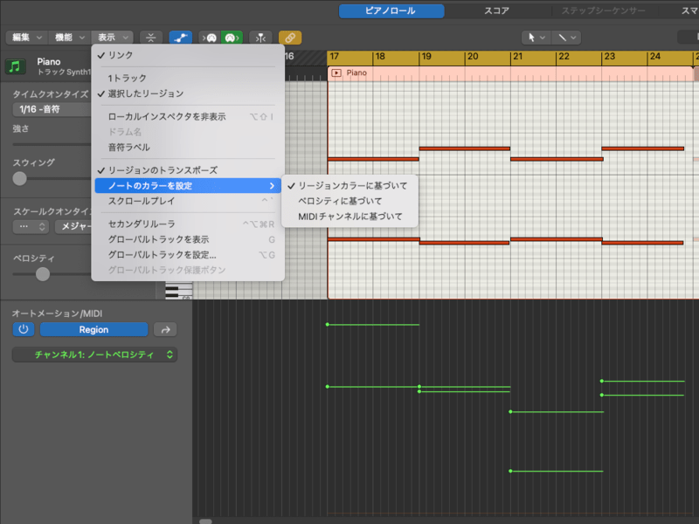The width and height of the screenshot is (699, 524).
Task: Click the MIDI In icon
Action: [x=211, y=38]
